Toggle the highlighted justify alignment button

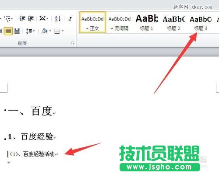click(x=8, y=31)
